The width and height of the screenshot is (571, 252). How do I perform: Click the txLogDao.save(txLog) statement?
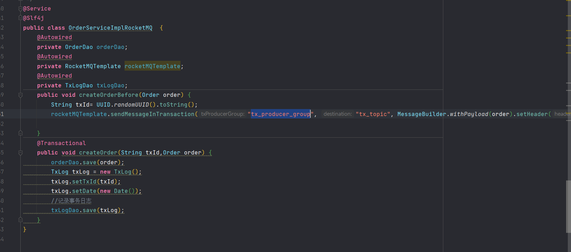click(87, 210)
